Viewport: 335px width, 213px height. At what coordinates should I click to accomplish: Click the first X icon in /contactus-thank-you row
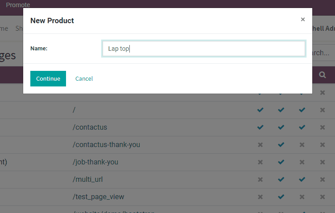[261, 145]
